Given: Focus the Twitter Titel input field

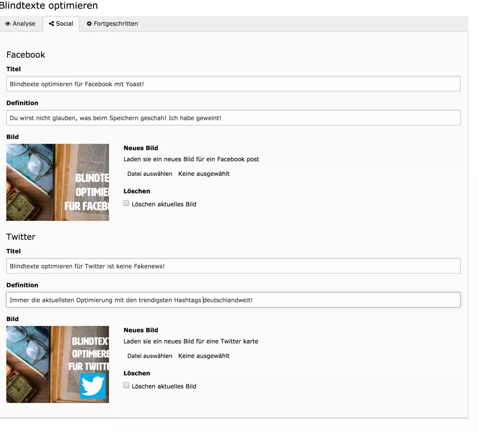Looking at the screenshot, I should coord(233,266).
